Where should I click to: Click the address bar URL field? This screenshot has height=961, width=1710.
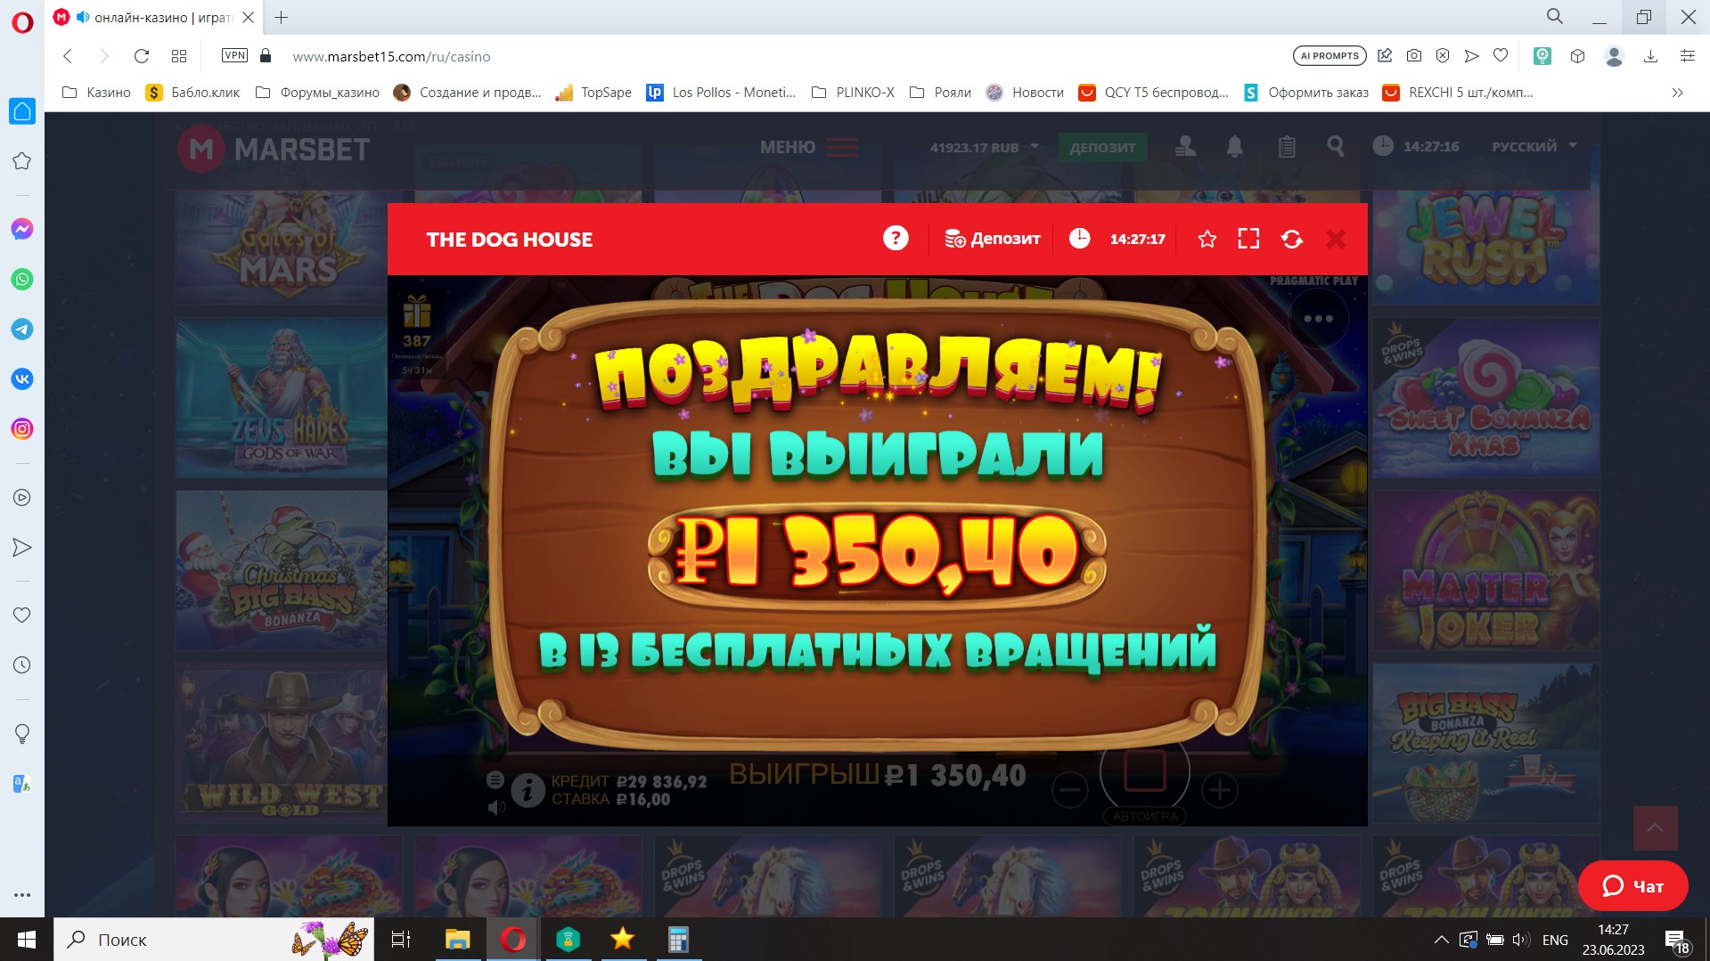[x=784, y=56]
